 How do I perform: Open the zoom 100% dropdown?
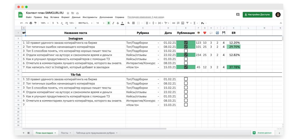(x=44, y=23)
